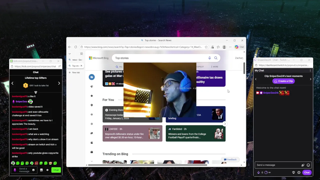Open Twitch moderator shield icon
Screen dimensions: 320x180
(293, 172)
